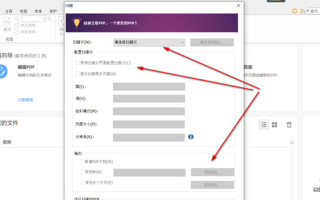Screen dimensions: 320x200
Task: Open the 分辨率 resolution dropdown
Action: (x=149, y=138)
